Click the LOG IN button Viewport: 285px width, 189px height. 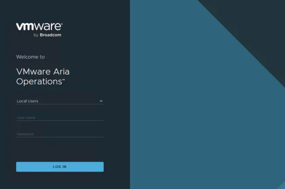[x=60, y=167]
